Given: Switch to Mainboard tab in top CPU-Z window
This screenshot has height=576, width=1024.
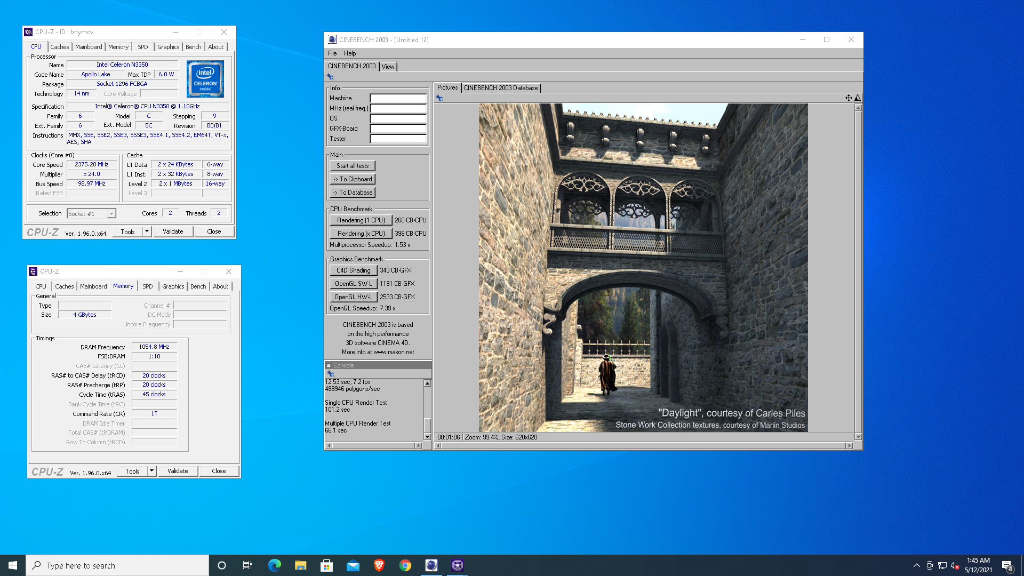Looking at the screenshot, I should (89, 47).
